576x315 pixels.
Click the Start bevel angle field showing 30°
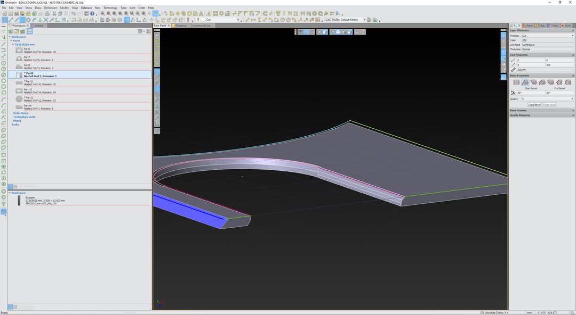click(x=531, y=93)
